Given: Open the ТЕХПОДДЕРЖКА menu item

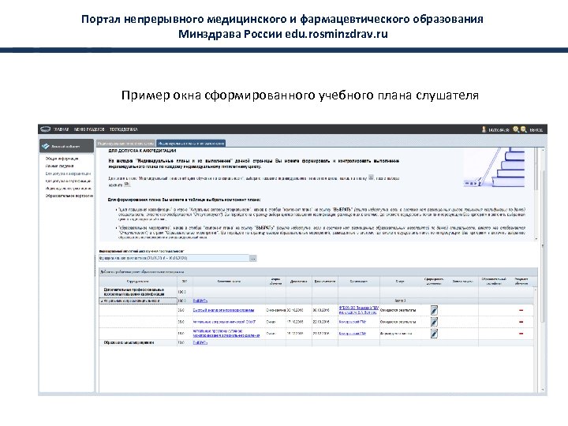Looking at the screenshot, I should (x=124, y=129).
